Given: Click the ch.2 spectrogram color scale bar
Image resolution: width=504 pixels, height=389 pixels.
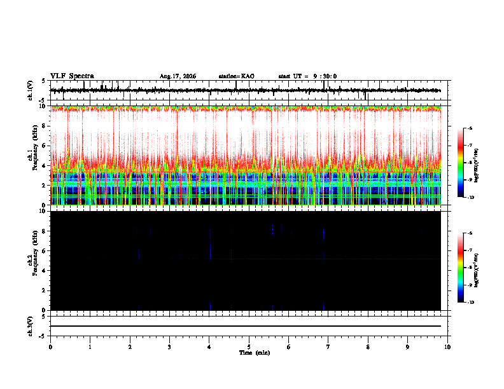Looking at the screenshot, I should click(x=460, y=268).
